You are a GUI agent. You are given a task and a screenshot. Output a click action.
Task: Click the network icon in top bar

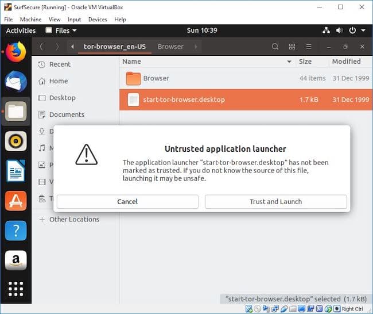pyautogui.click(x=326, y=30)
